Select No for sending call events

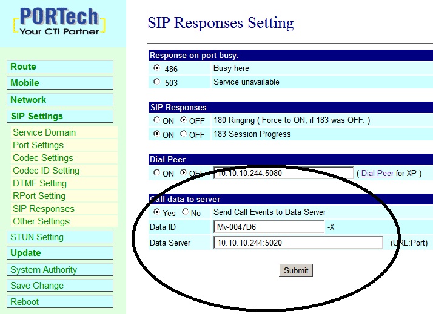[x=186, y=212]
